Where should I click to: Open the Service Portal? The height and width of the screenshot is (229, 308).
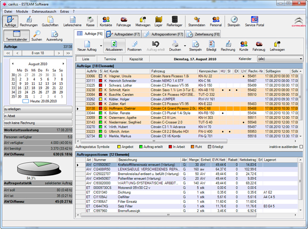point(255,21)
